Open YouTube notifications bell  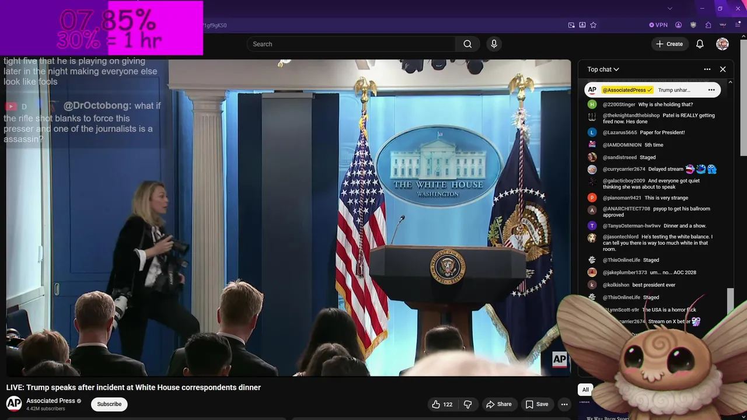click(x=700, y=44)
